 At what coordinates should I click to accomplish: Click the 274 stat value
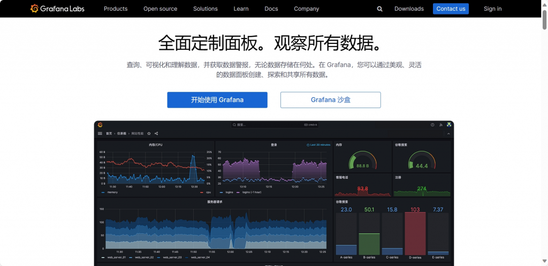pyautogui.click(x=422, y=189)
